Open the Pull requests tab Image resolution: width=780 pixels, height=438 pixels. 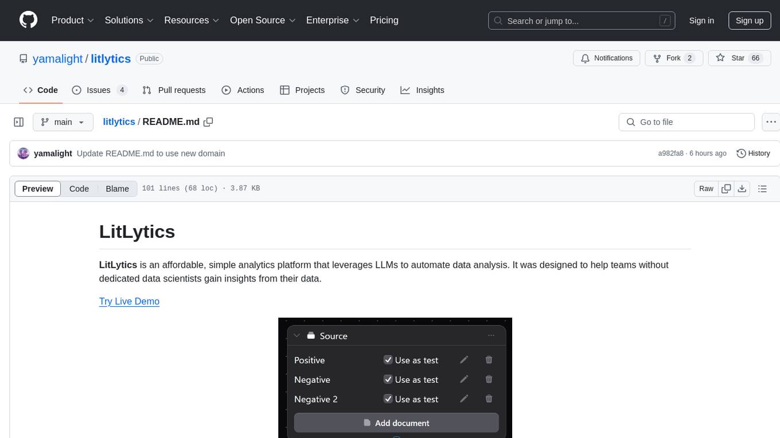pyautogui.click(x=174, y=90)
